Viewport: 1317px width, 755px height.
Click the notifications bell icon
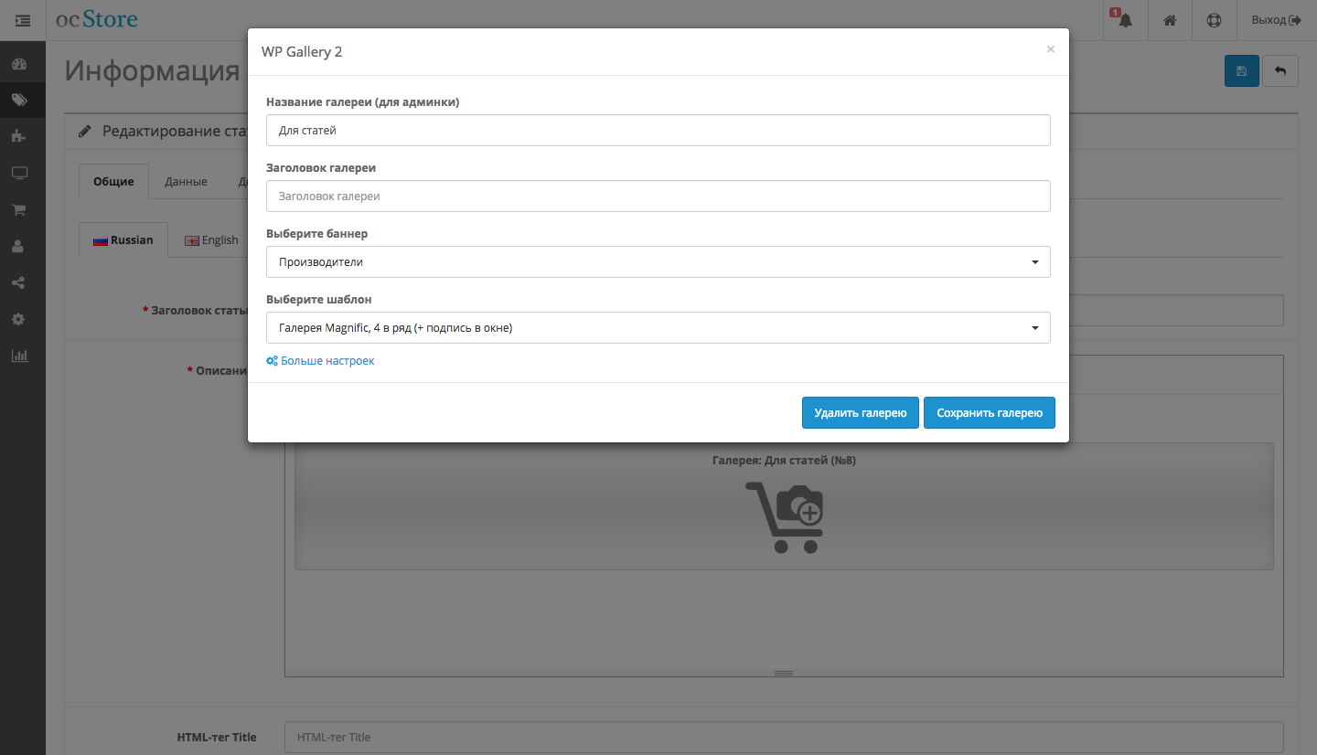(x=1125, y=20)
